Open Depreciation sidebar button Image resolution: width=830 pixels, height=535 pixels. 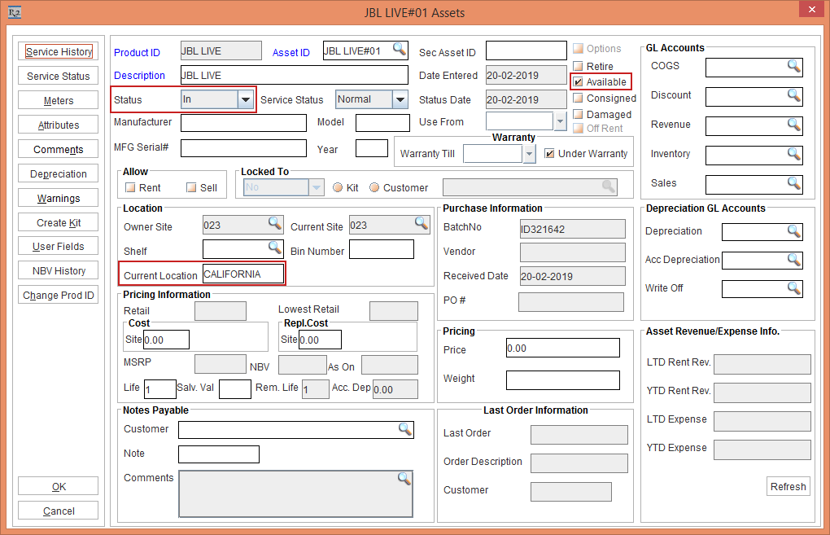tap(59, 173)
